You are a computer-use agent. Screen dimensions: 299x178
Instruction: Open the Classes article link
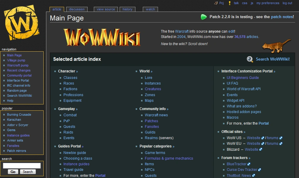pyautogui.click(x=70, y=78)
